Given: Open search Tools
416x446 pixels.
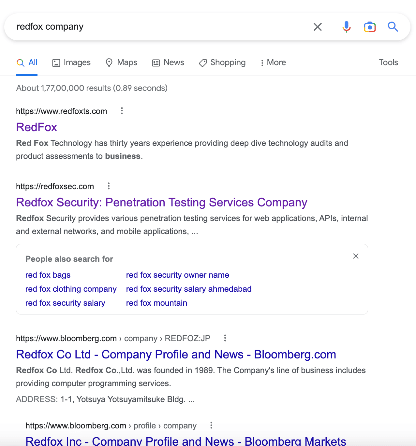Looking at the screenshot, I should click(388, 63).
